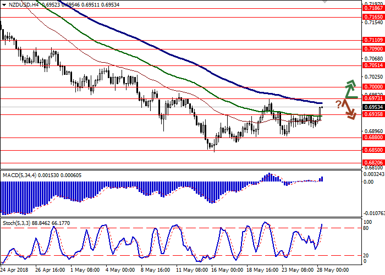Select the 0.6935 support level label
Image resolution: width=385 pixels, height=275 pixels.
click(372, 115)
